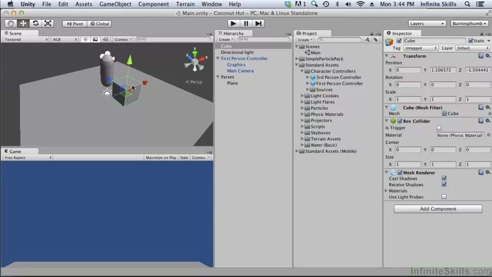
Task: Select the Hand tool
Action: coord(11,24)
